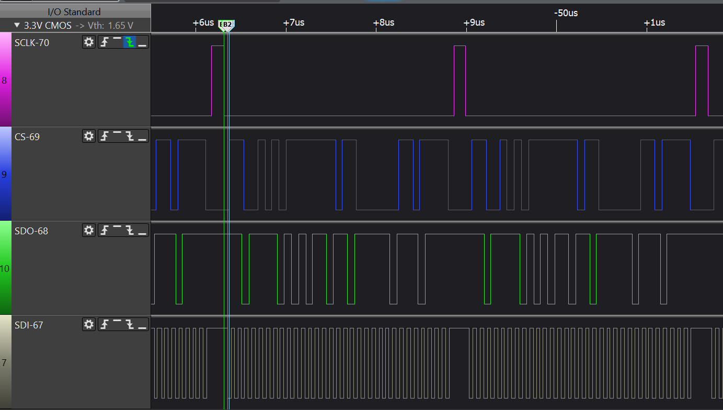Image resolution: width=723 pixels, height=410 pixels.
Task: Set high level trigger on SDI-67
Action: click(117, 325)
